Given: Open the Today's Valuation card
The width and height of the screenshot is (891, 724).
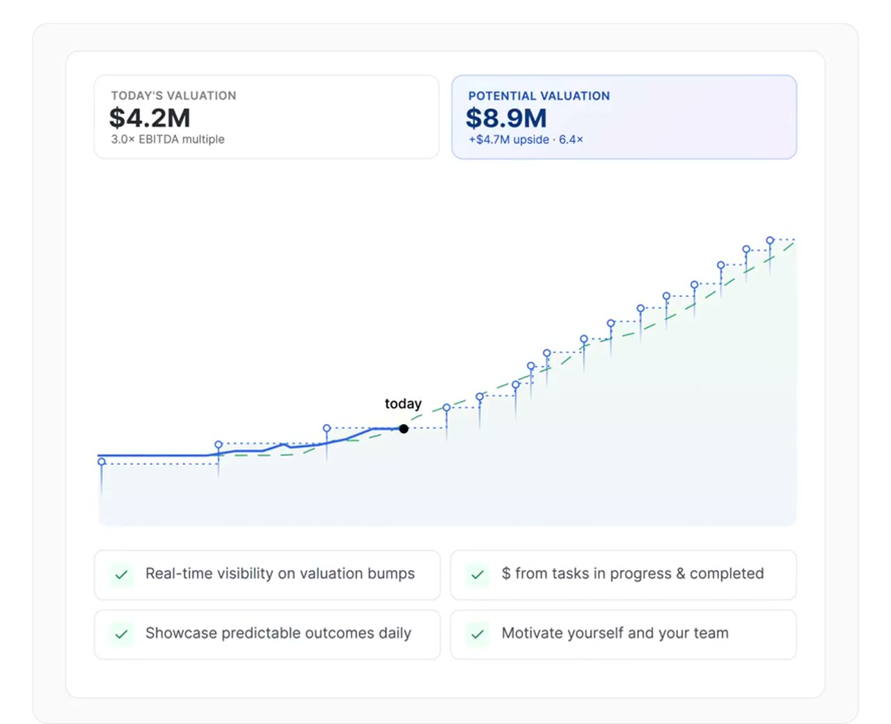Looking at the screenshot, I should (x=267, y=117).
